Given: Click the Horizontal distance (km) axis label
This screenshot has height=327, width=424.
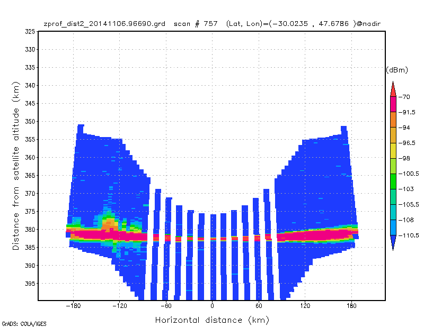Looking at the screenshot, I should (x=212, y=320).
